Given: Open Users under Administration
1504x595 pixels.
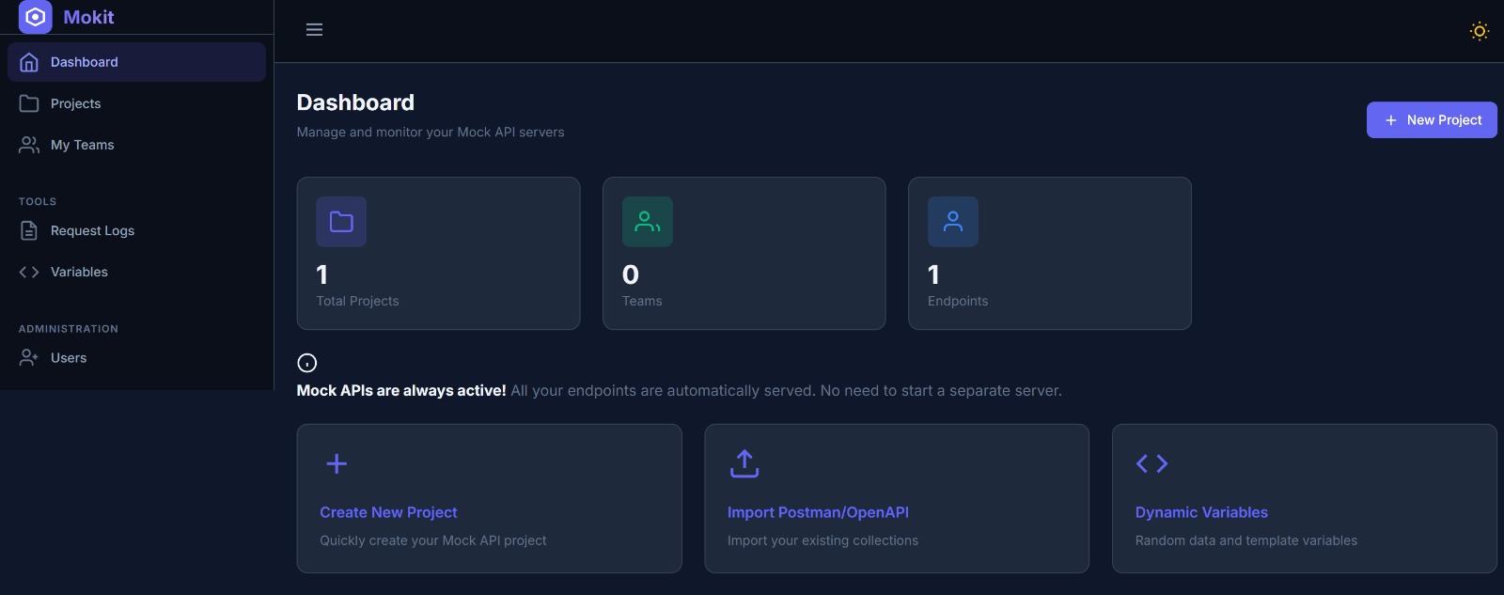Looking at the screenshot, I should 136,358.
